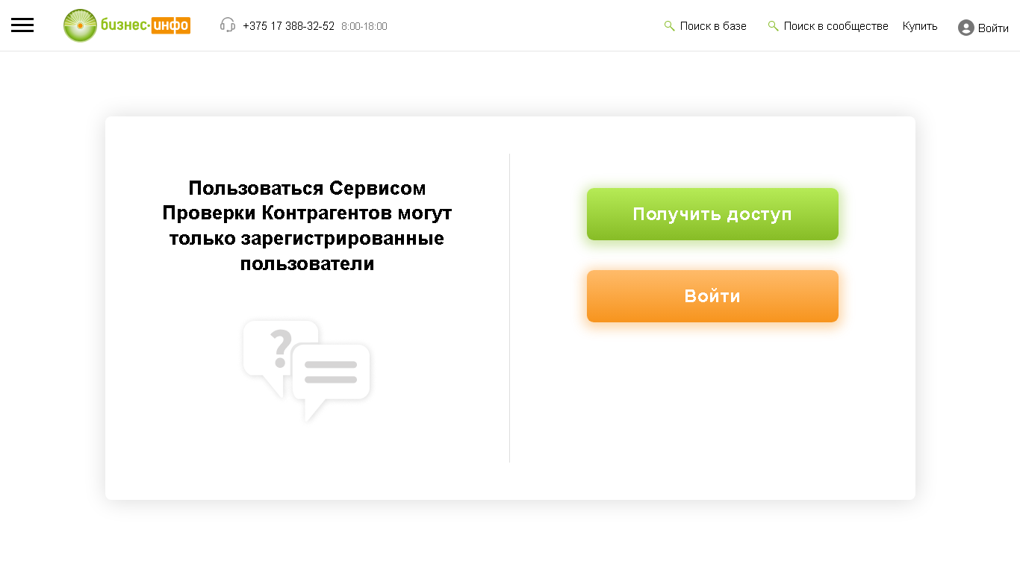Click the magnifier icon next to Поиск в базе
1020x573 pixels.
(670, 26)
